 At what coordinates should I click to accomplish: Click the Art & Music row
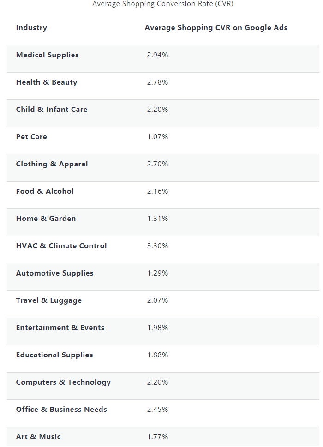pyautogui.click(x=163, y=437)
